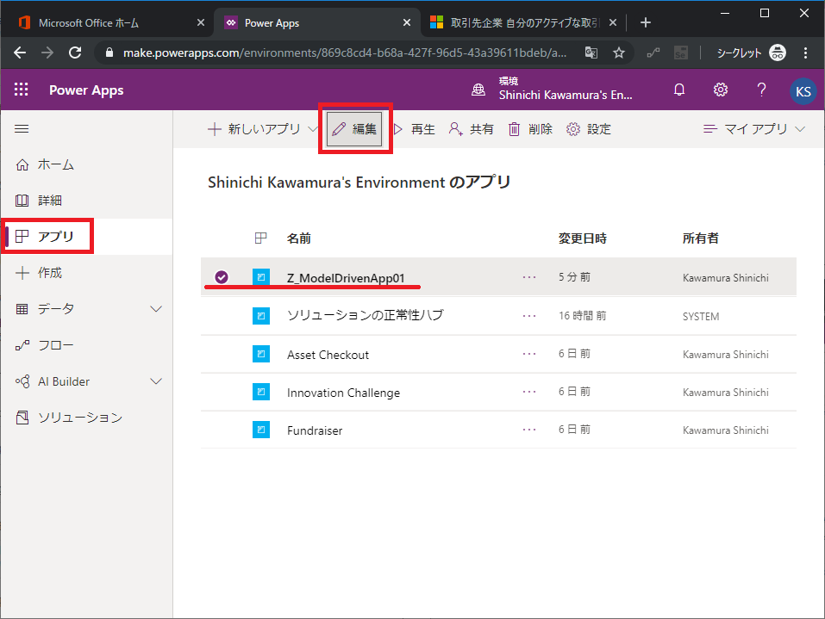Screen dimensions: 825x619
Task: Sort by the 変更日時 column header
Action: [x=583, y=238]
